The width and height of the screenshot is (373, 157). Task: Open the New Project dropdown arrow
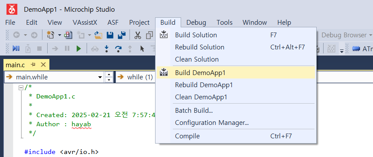(59, 35)
